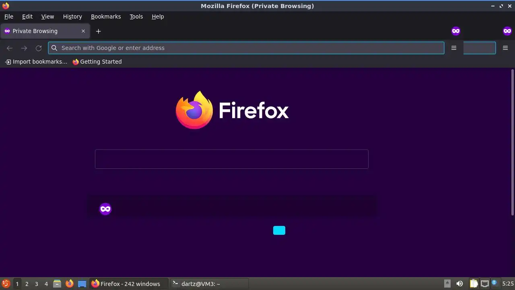
Task: Click the narrow duplicate URL field
Action: coord(480,48)
